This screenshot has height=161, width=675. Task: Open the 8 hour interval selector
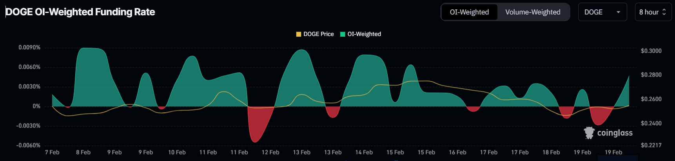(653, 12)
